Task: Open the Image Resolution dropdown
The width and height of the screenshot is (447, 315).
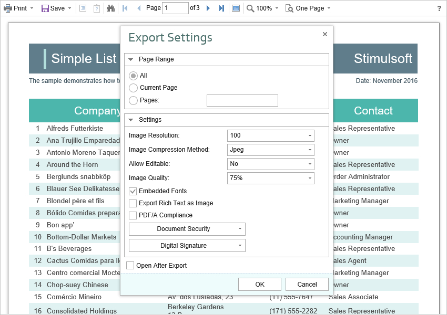Action: coord(271,135)
